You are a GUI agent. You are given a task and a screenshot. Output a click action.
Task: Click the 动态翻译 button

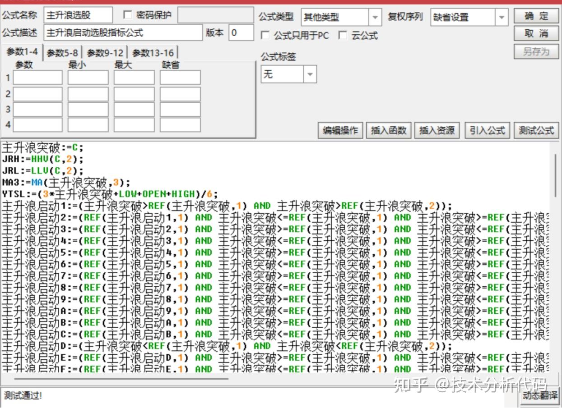(x=540, y=396)
